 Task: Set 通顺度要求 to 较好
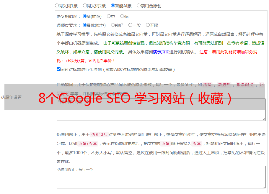pos(113,25)
